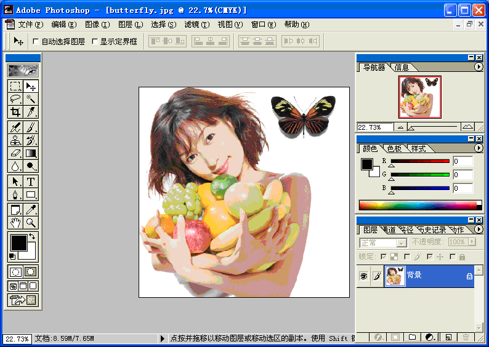The height and width of the screenshot is (347, 489).
Task: Click the color spectrum ramp bar
Action: [x=419, y=205]
